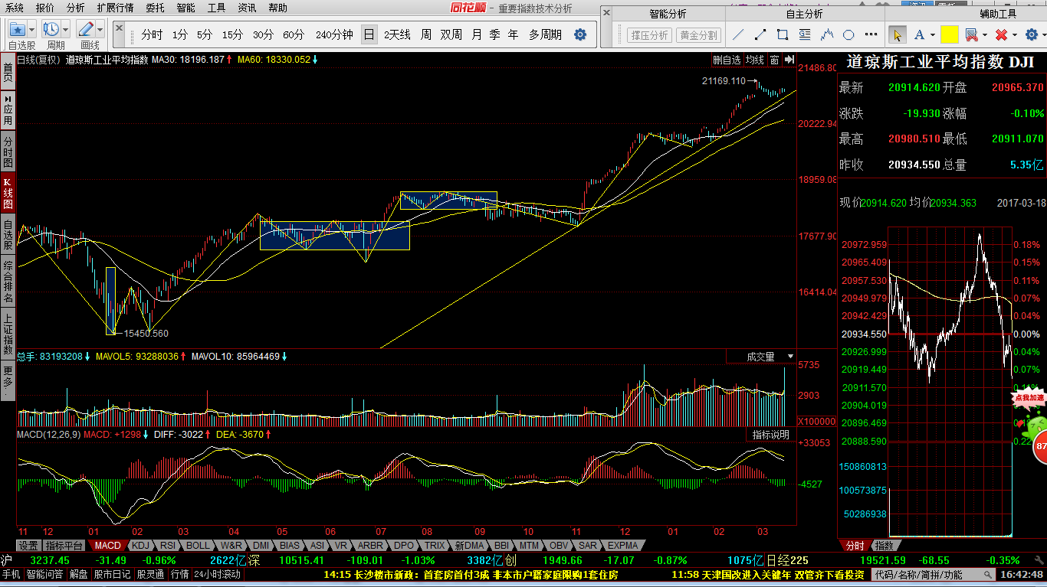Expand the red X delete dropdown arrow
The width and height of the screenshot is (1047, 587).
[x=1015, y=34]
